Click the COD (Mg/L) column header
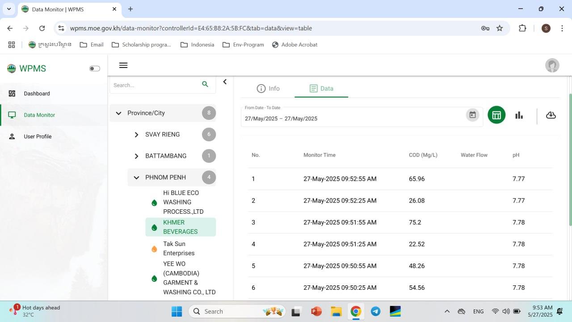 (x=423, y=155)
